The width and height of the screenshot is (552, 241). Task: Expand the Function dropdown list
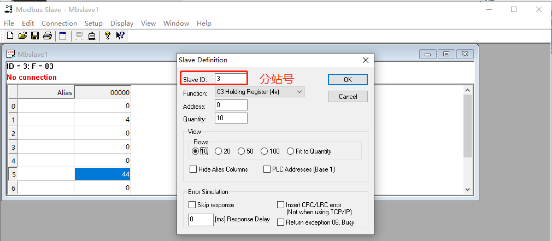tap(299, 92)
